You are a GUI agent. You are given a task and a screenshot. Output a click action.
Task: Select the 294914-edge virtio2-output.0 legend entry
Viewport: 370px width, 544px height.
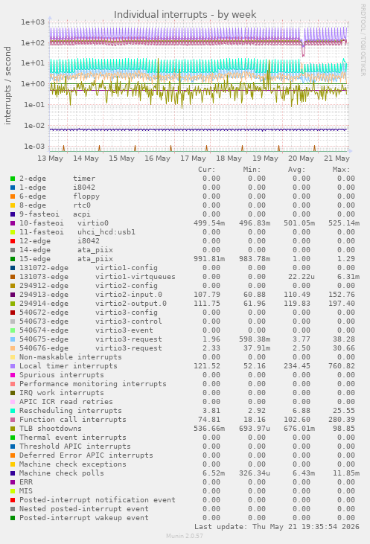tap(93, 304)
